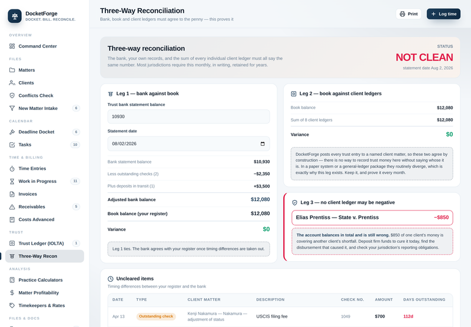The width and height of the screenshot is (471, 327).
Task: Click the Conflicts Check shield icon
Action: tap(12, 95)
